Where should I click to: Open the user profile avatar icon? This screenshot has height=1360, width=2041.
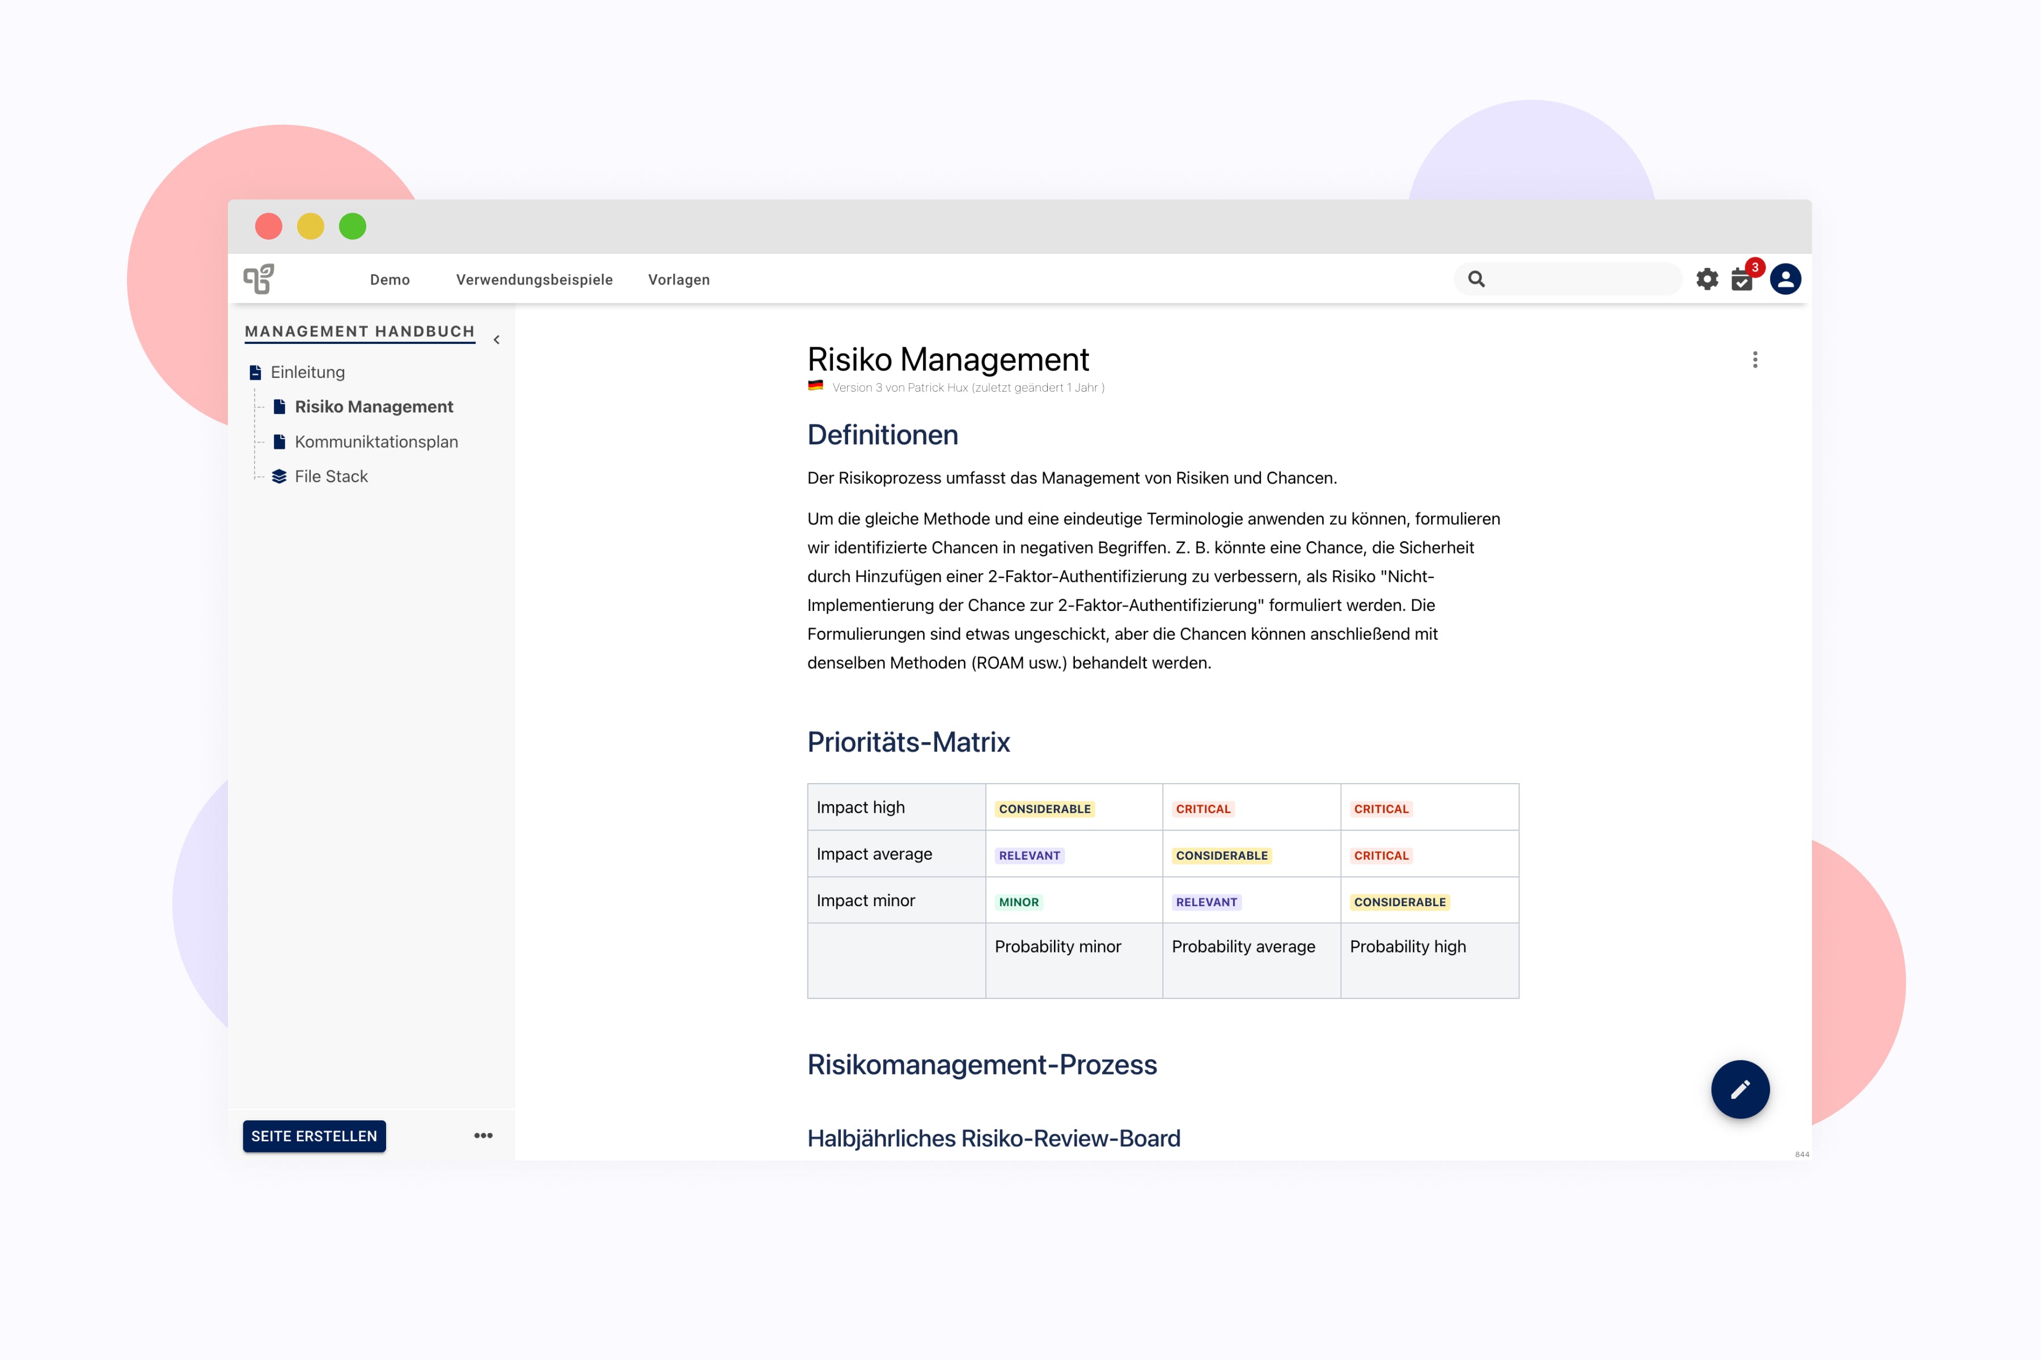click(1785, 279)
